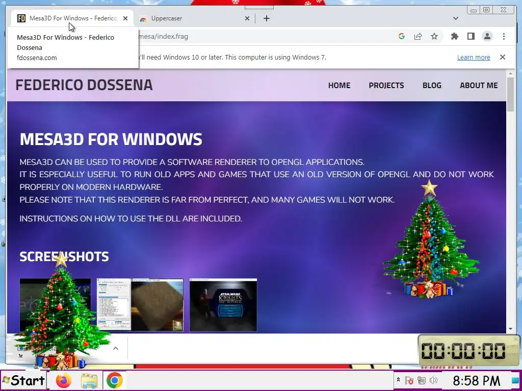
Task: Click the page scrollbar thumb
Action: coord(510,94)
